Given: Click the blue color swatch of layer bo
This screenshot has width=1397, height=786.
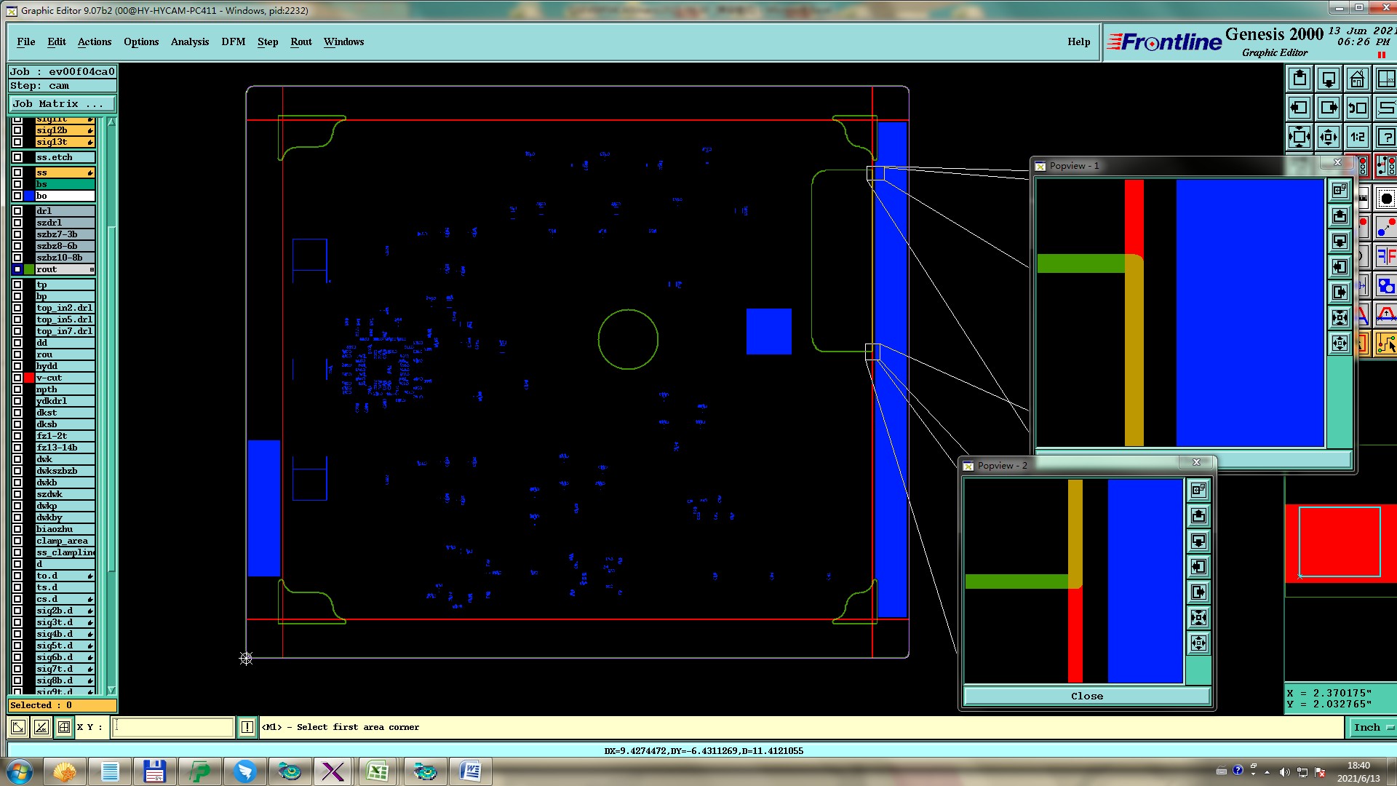Looking at the screenshot, I should click(x=29, y=196).
